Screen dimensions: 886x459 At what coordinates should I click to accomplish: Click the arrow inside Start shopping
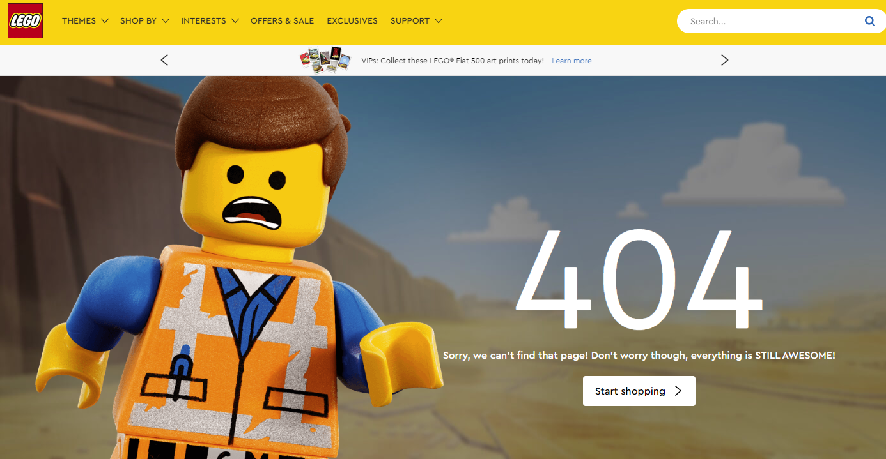point(678,391)
